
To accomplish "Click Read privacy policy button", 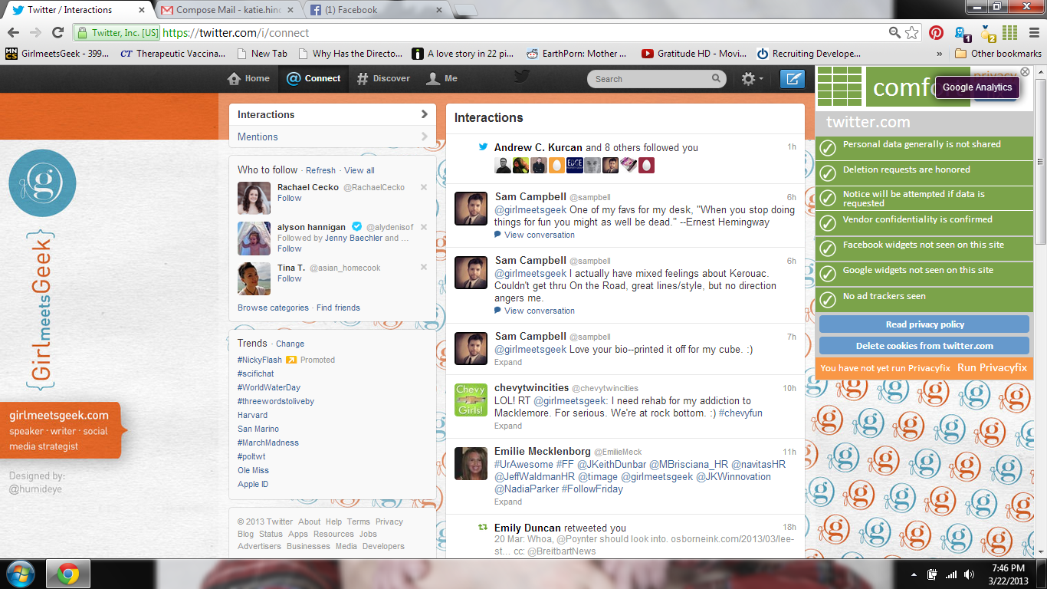I will 924,324.
